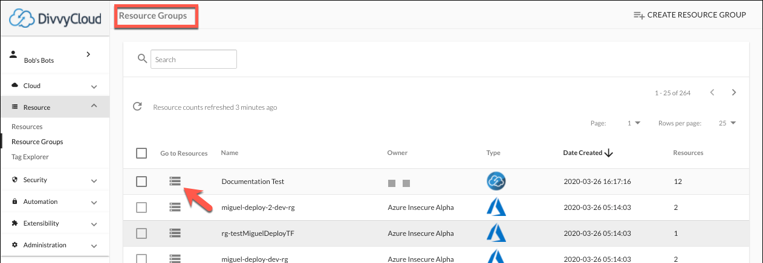Open resources for miguel-deploy-2-dev-rg via its list icon

tap(175, 207)
